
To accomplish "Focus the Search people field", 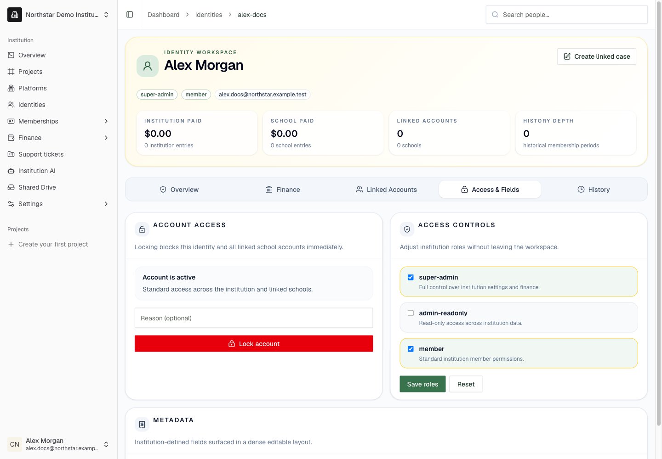I will click(x=567, y=15).
